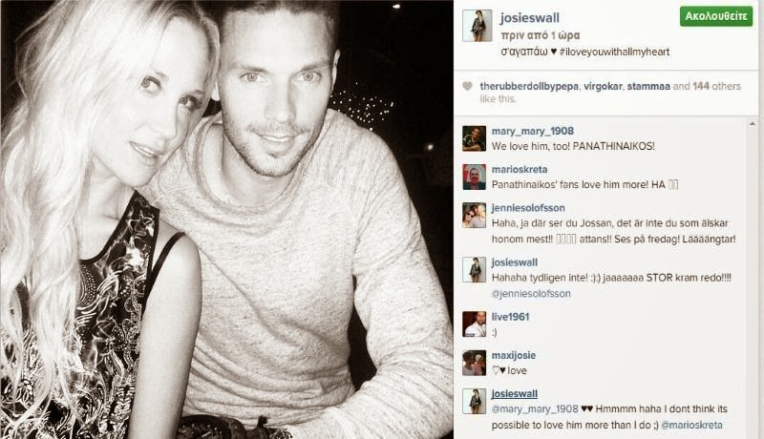Open the josieswall username in header
Screen dimensions: 764x439
[x=530, y=18]
